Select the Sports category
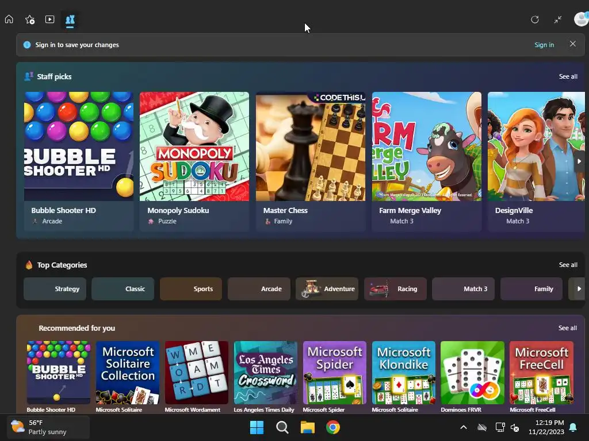589x441 pixels. [191, 289]
